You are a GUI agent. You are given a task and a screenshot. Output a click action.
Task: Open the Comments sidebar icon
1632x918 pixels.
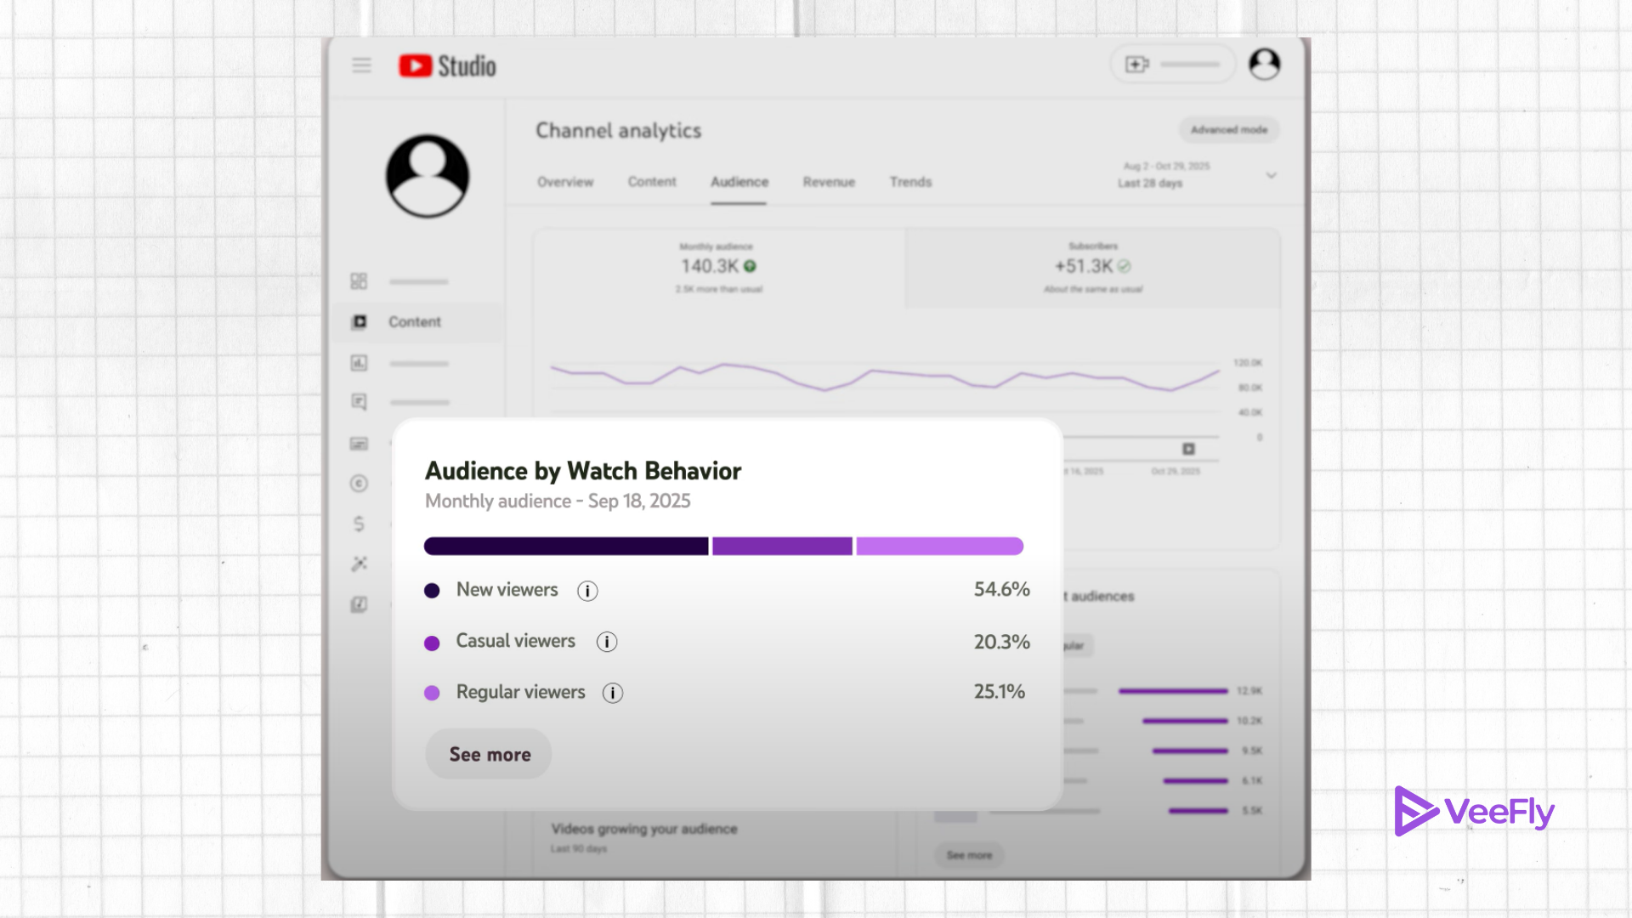click(x=360, y=402)
